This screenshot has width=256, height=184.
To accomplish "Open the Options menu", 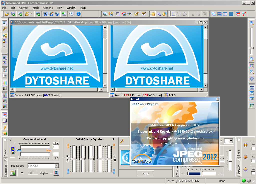I will (48, 8).
